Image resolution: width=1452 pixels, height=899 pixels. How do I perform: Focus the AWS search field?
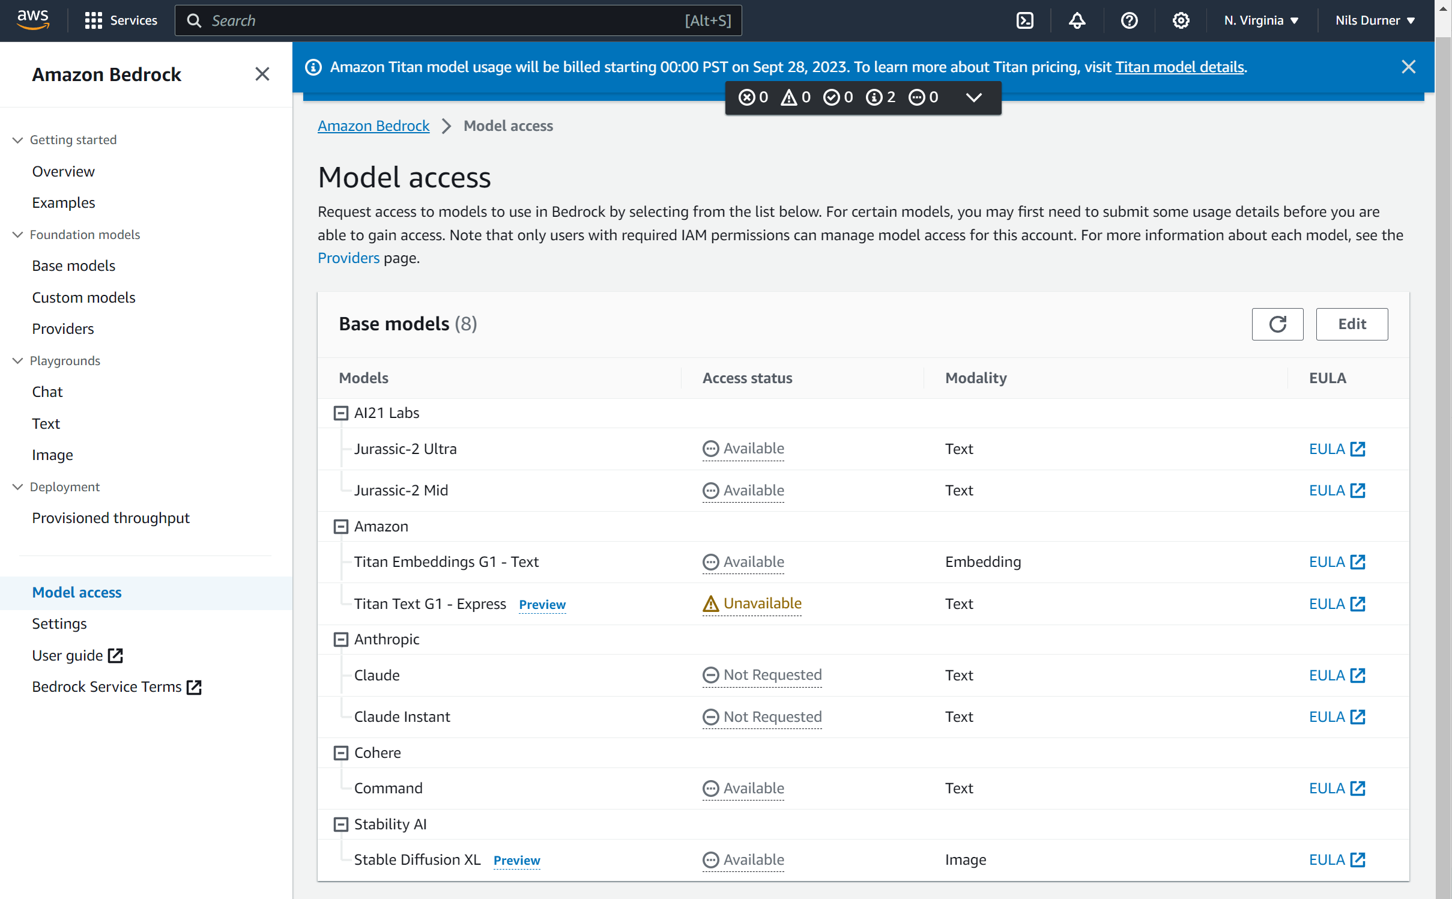point(458,20)
